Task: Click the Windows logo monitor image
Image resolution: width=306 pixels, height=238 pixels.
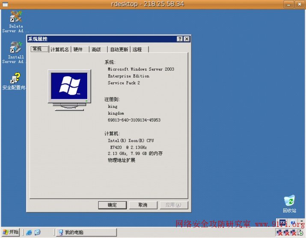Action: coord(69,90)
